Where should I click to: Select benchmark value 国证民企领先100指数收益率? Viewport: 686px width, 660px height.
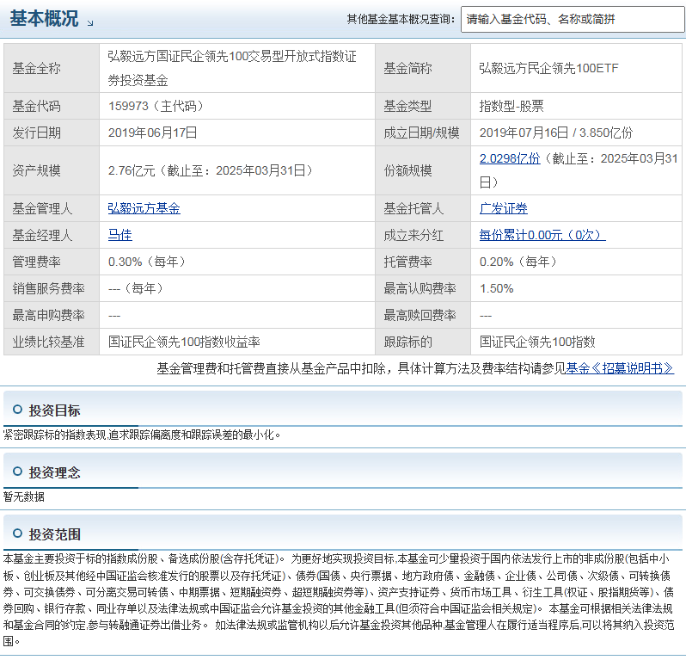[184, 342]
